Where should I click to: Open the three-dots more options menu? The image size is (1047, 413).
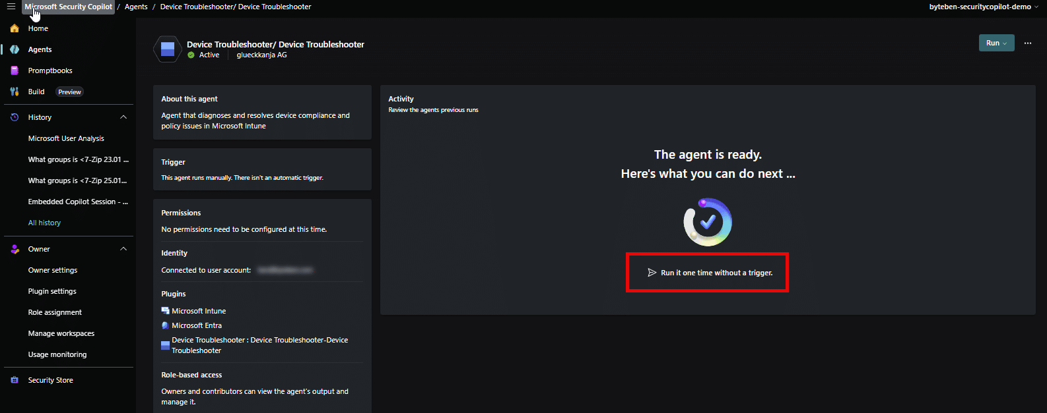coord(1028,43)
